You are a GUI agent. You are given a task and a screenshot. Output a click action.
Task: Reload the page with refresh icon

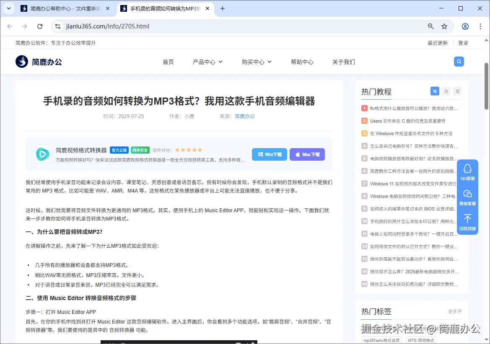click(40, 26)
